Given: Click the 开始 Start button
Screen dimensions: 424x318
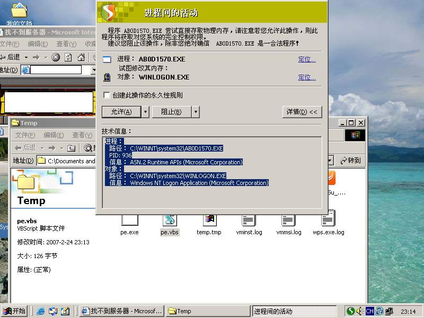Looking at the screenshot, I should pyautogui.click(x=14, y=311).
